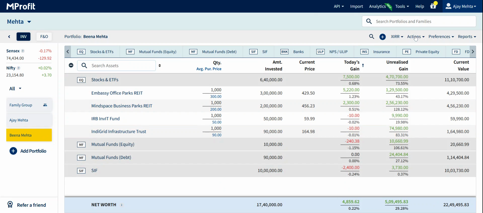Click the gift box icon in header
Image resolution: width=483 pixels, height=213 pixels.
point(433,6)
